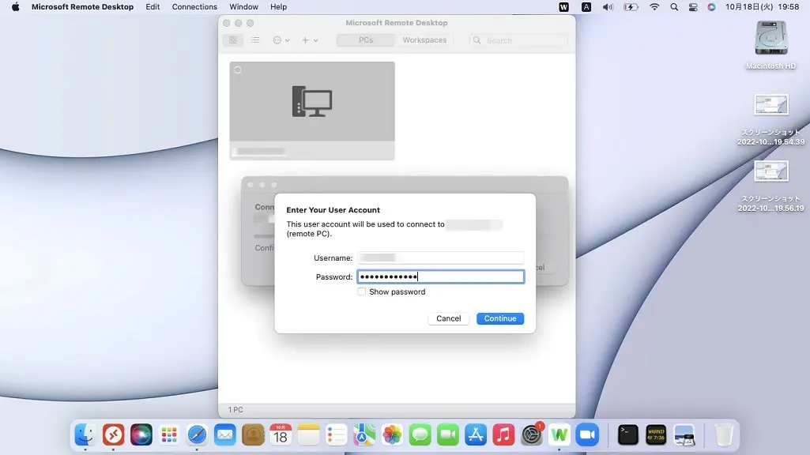Switch to grid view icon
The width and height of the screenshot is (810, 455).
click(x=232, y=40)
